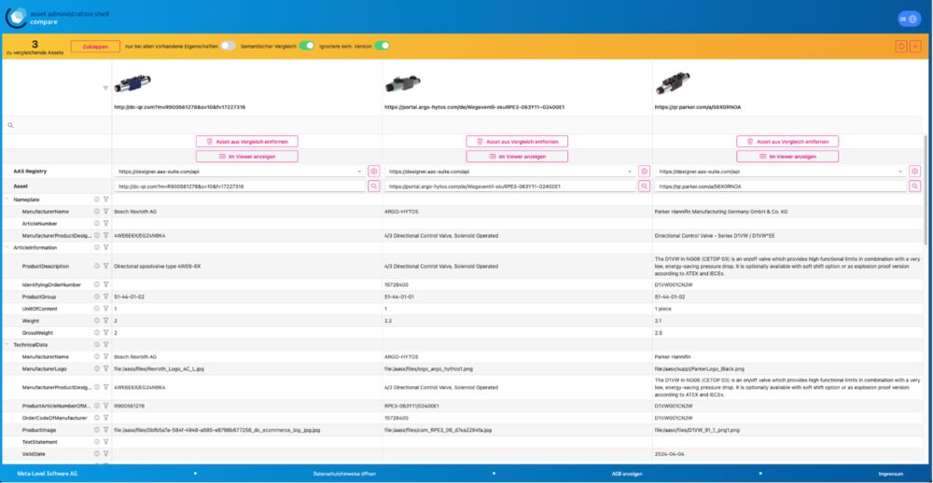Open registry settings gear for parker asset
Viewport: 933px width, 483px height.
pyautogui.click(x=914, y=172)
